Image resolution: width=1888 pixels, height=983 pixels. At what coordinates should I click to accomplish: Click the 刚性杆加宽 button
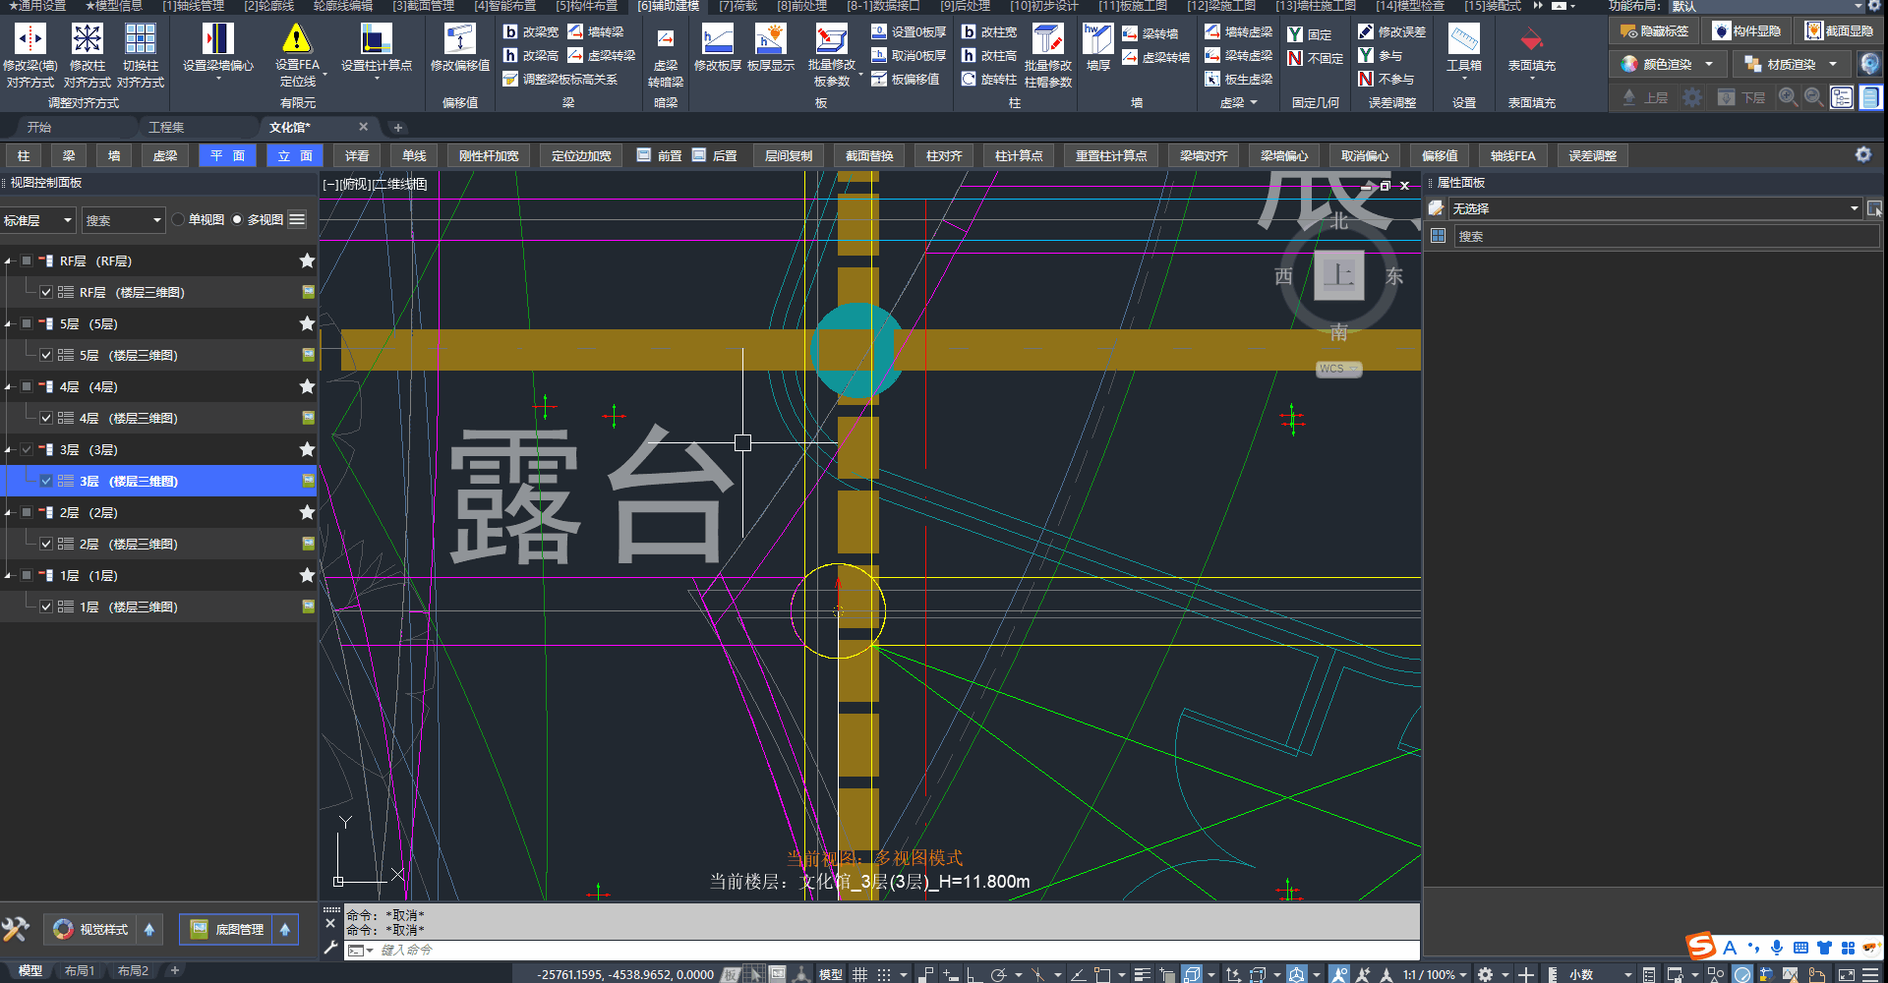[489, 156]
